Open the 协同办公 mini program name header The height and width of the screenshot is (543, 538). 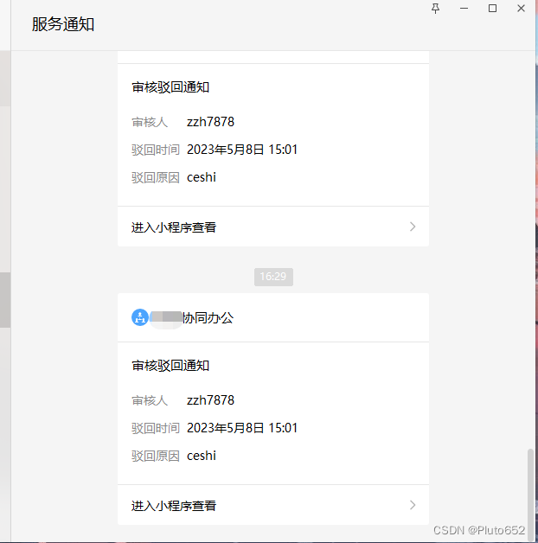tap(273, 317)
